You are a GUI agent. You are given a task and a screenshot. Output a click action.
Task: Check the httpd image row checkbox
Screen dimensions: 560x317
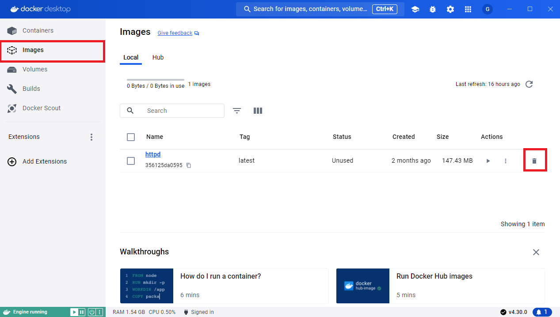(x=131, y=161)
